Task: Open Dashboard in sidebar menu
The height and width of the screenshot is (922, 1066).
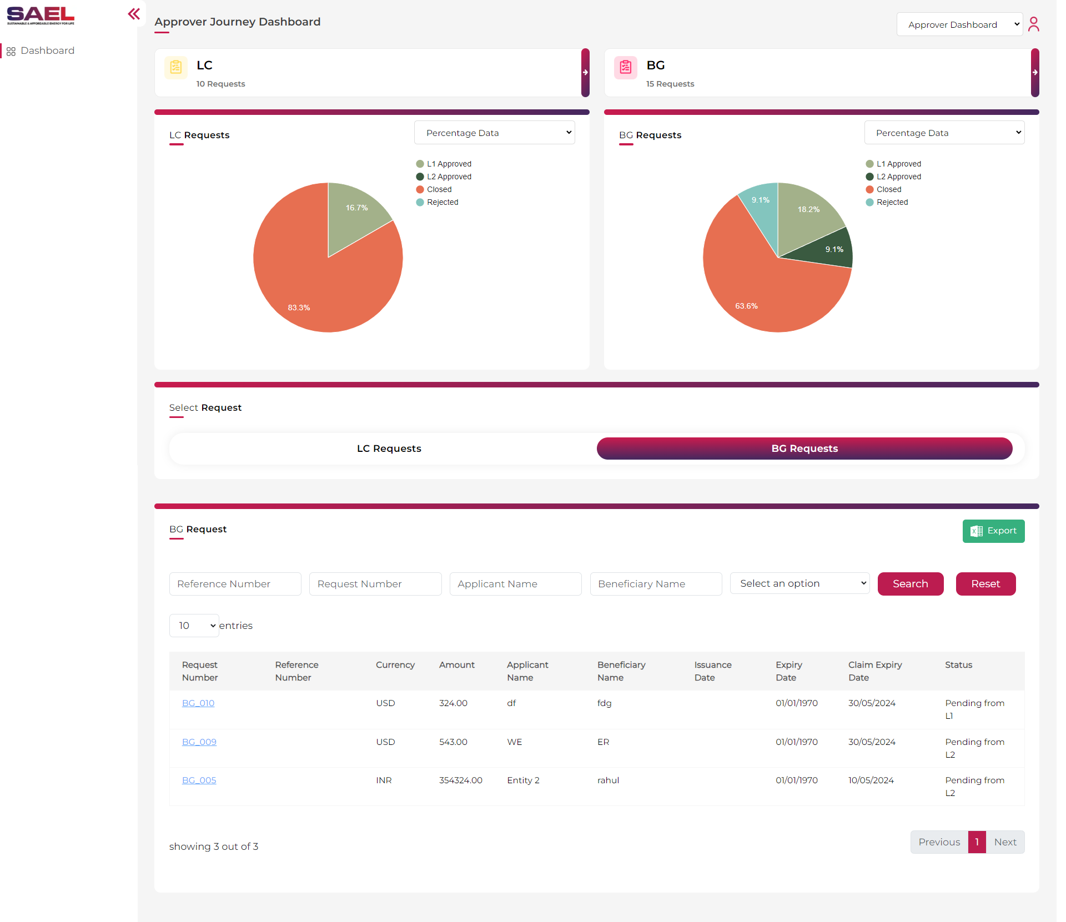Action: click(47, 51)
